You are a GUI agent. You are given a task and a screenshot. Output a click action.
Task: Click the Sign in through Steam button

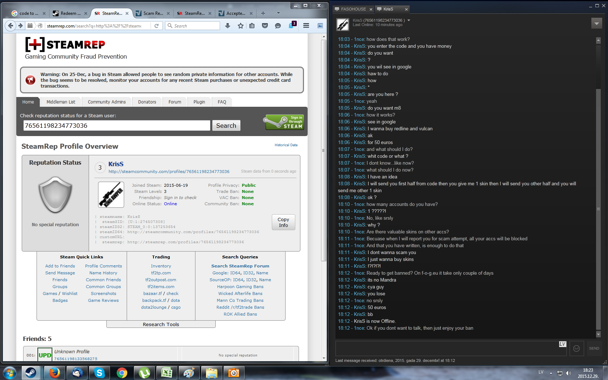284,122
